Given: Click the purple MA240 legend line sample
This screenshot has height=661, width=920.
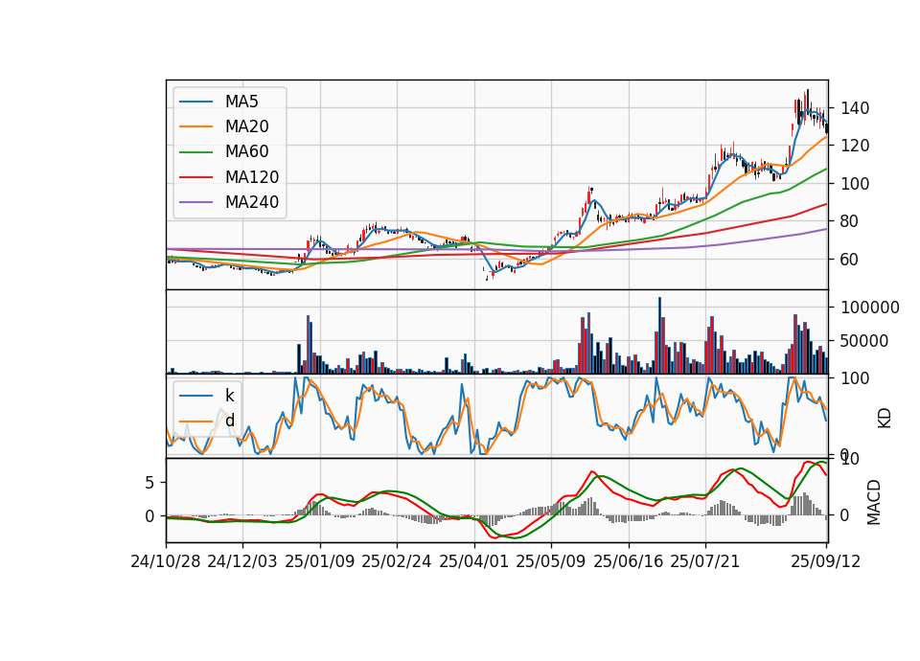Looking at the screenshot, I should [195, 202].
